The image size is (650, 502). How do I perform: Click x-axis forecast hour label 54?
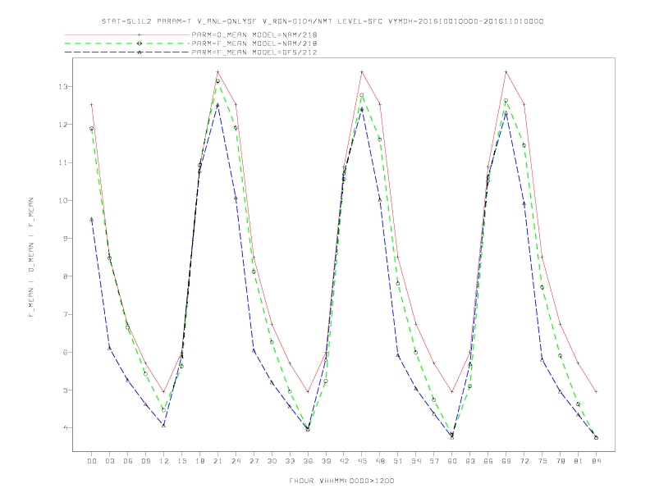[416, 461]
